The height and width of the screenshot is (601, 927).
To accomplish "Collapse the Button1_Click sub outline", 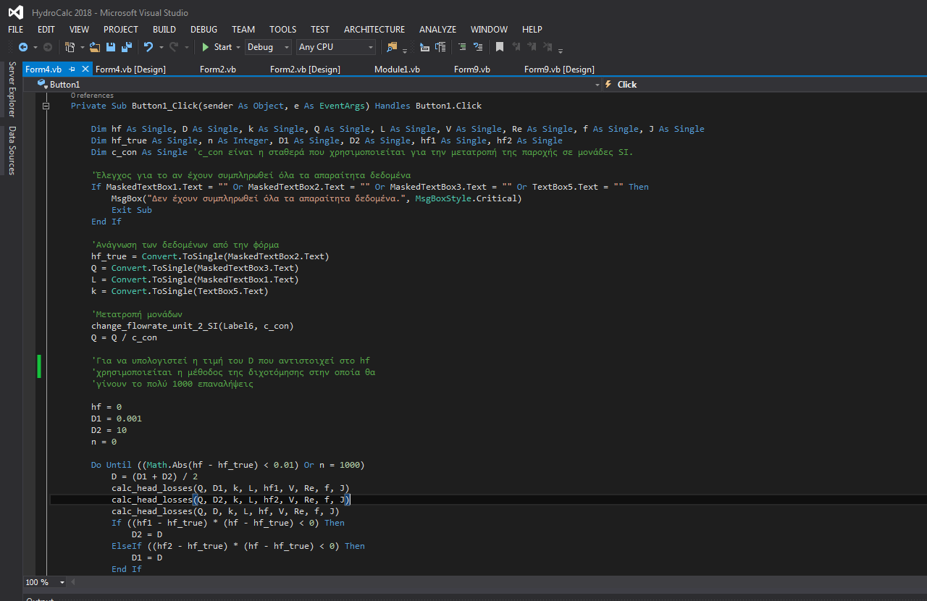I will coord(46,106).
